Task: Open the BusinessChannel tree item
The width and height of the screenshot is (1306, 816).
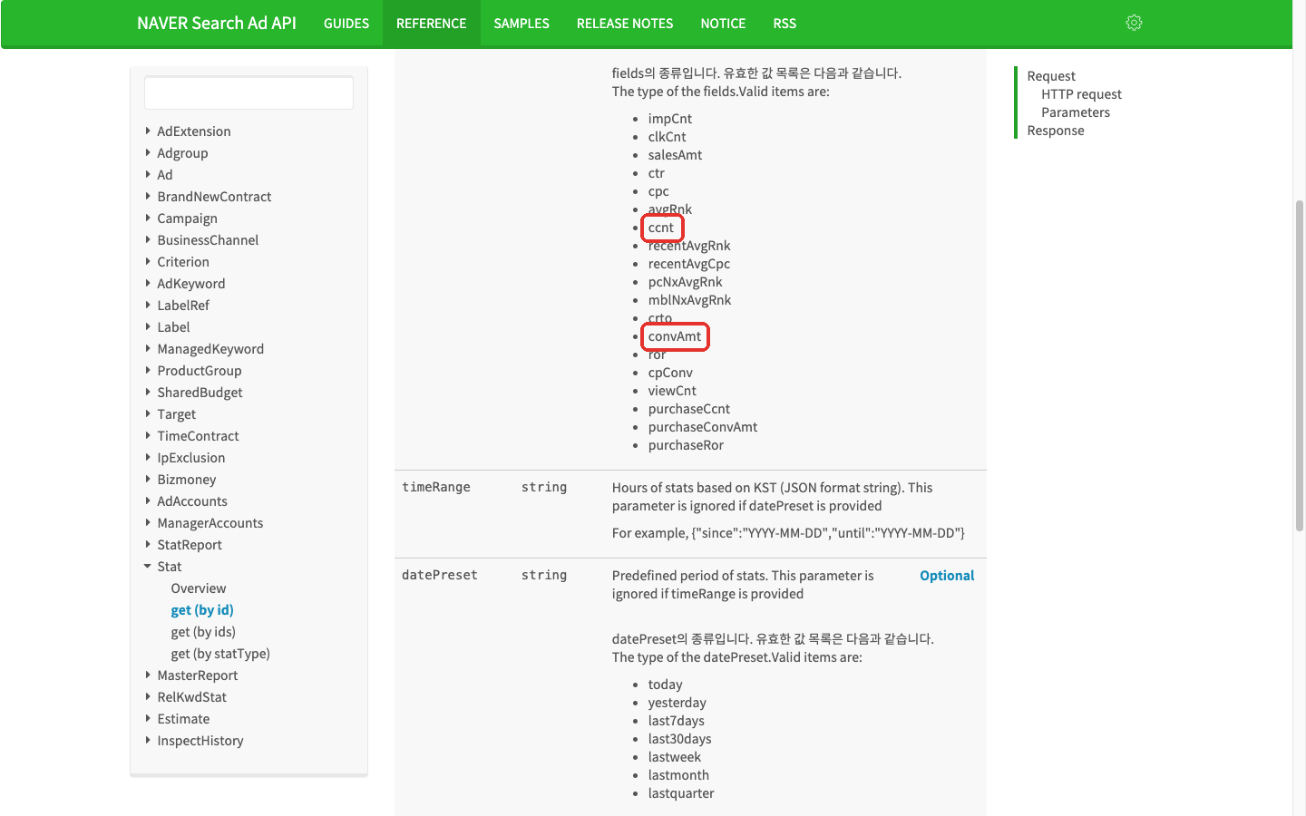Action: pyautogui.click(x=208, y=240)
